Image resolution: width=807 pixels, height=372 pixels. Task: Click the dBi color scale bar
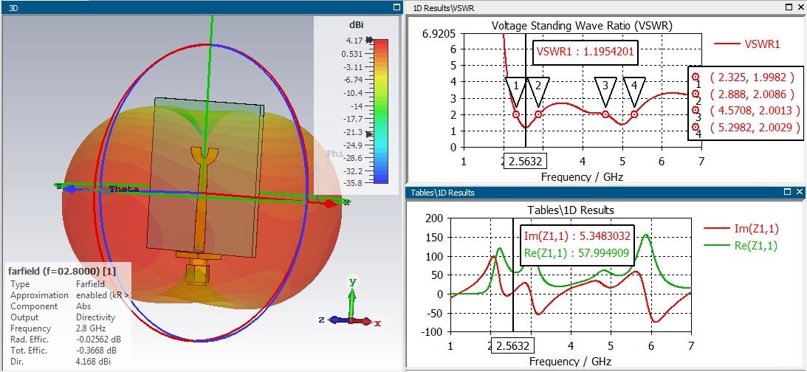381,111
